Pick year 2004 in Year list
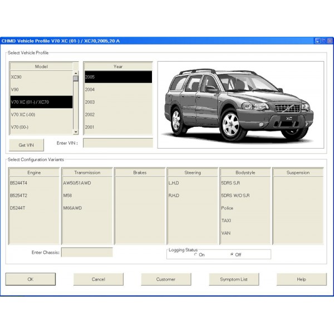The image size is (334, 334). [x=117, y=89]
